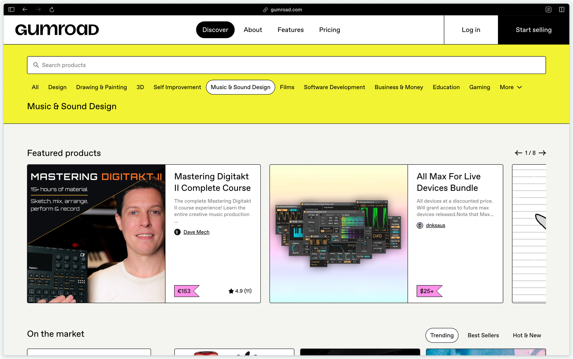Click the star rating 4.9 (11)

click(240, 291)
